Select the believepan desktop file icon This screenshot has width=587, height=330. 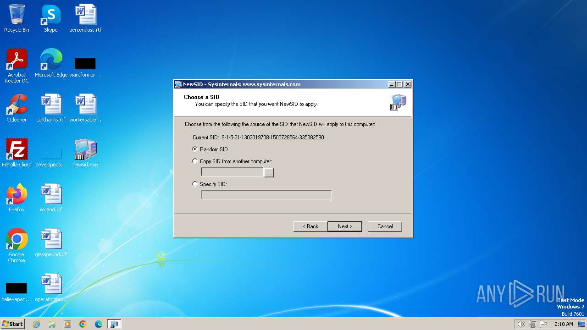click(x=17, y=291)
